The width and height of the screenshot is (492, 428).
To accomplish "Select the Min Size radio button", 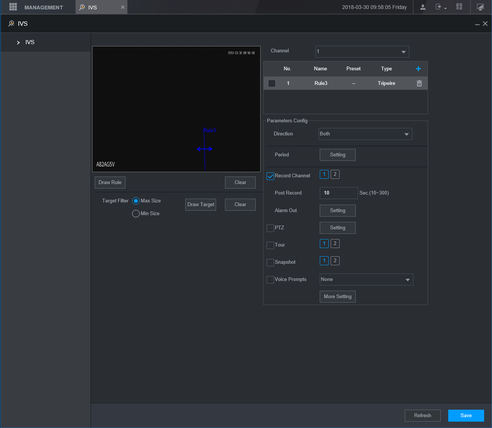I will 136,213.
